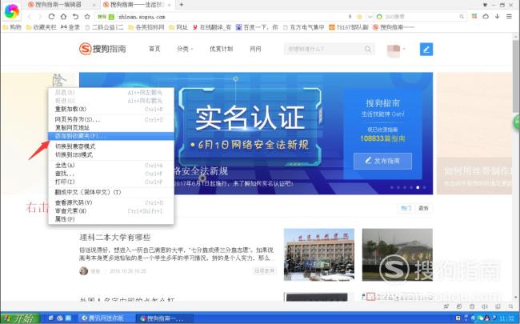Expand the address bar dropdown chevron
Viewport: 520px width, 324px height.
(370, 17)
